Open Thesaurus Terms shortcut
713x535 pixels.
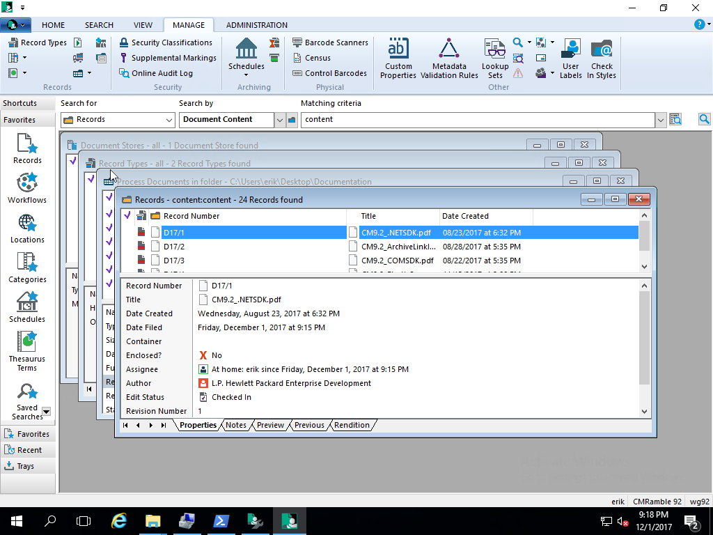click(x=27, y=351)
